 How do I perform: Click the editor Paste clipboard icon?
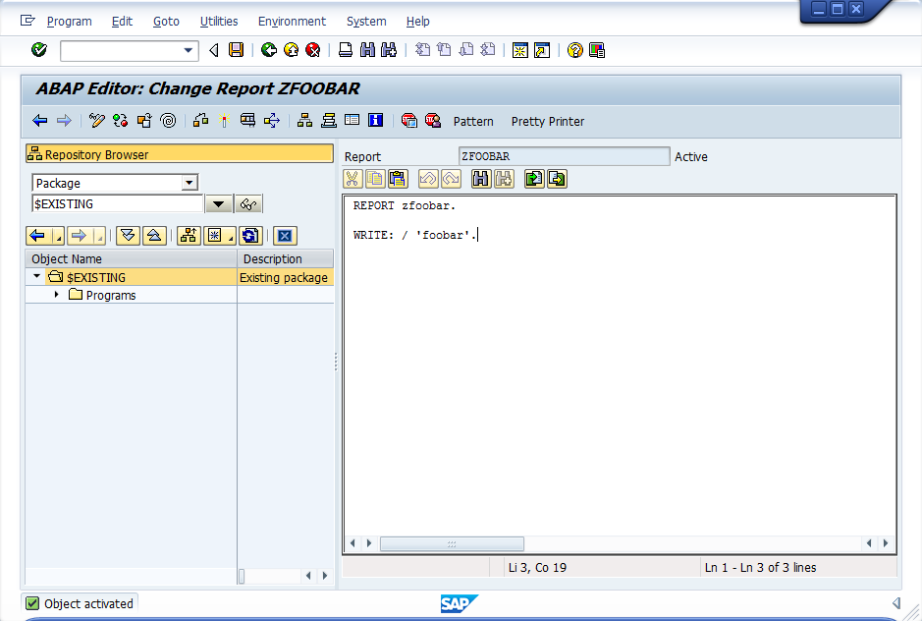(398, 179)
